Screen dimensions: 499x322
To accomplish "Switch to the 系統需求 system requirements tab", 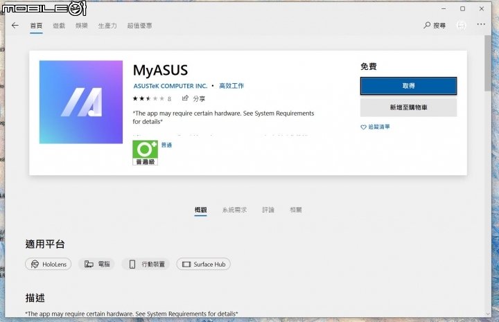I will [x=234, y=210].
